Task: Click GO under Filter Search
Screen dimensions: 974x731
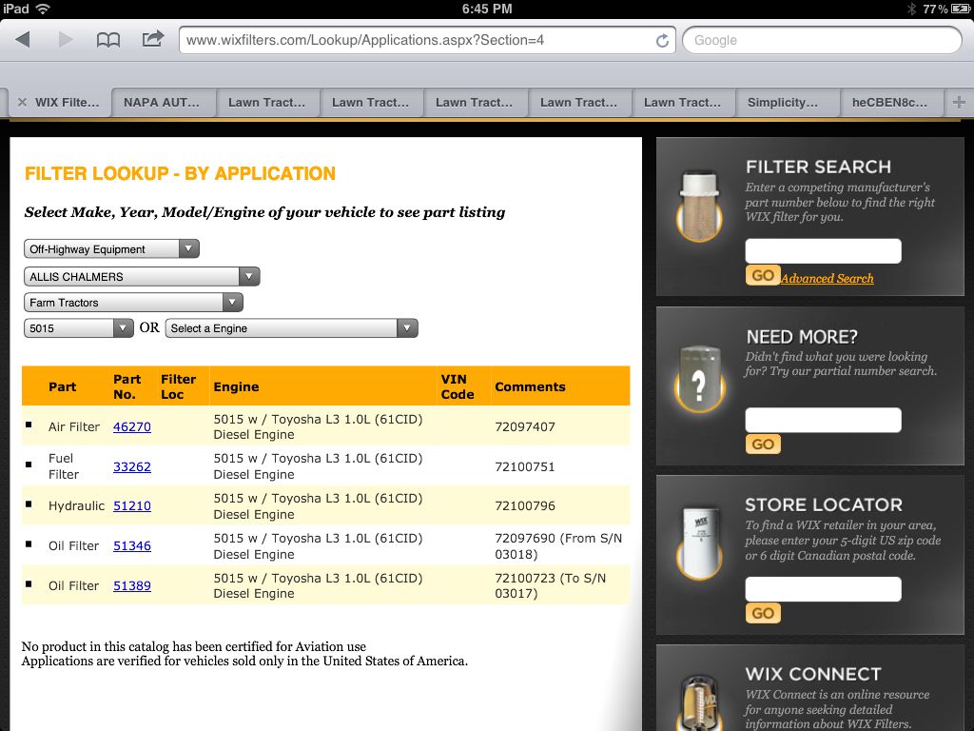Action: 763,275
